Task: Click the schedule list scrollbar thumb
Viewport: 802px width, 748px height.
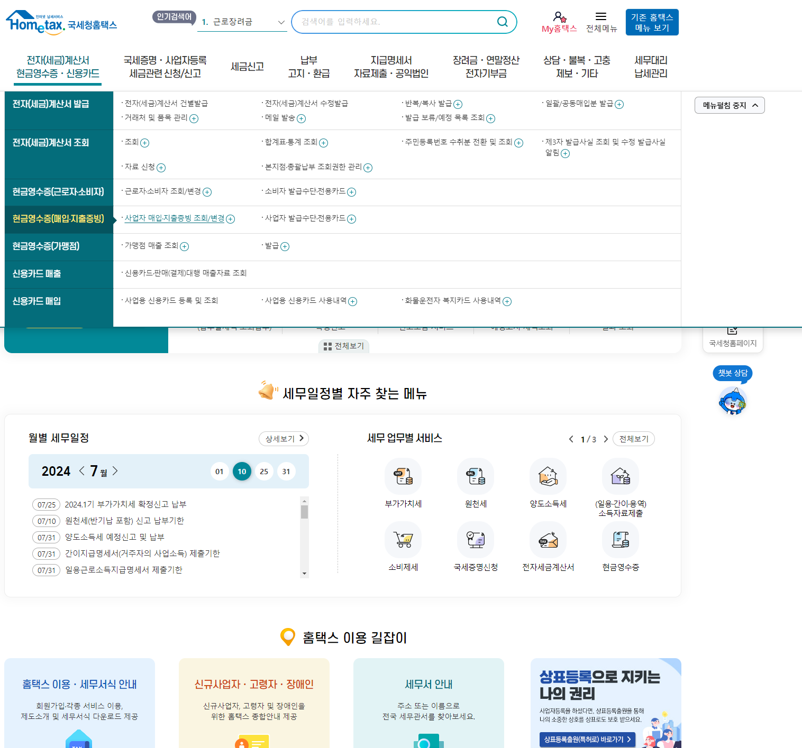Action: coord(304,512)
